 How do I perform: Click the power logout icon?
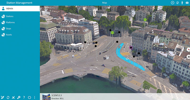pyautogui.click(x=29, y=97)
